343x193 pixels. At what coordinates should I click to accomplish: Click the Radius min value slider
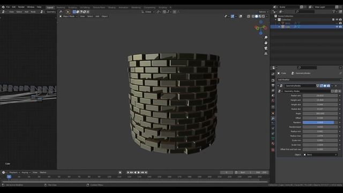(320, 131)
